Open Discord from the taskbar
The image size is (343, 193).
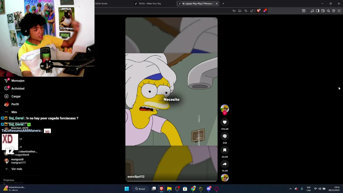click(x=209, y=189)
